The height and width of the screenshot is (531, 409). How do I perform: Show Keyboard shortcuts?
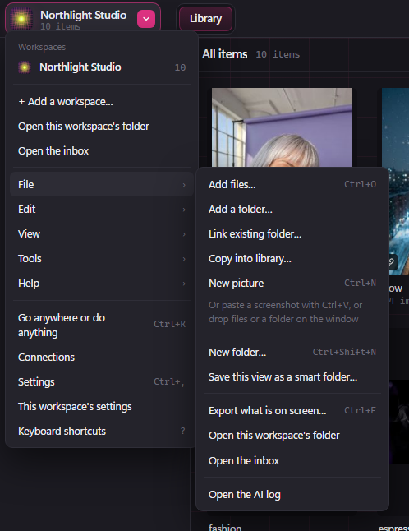[x=102, y=432]
